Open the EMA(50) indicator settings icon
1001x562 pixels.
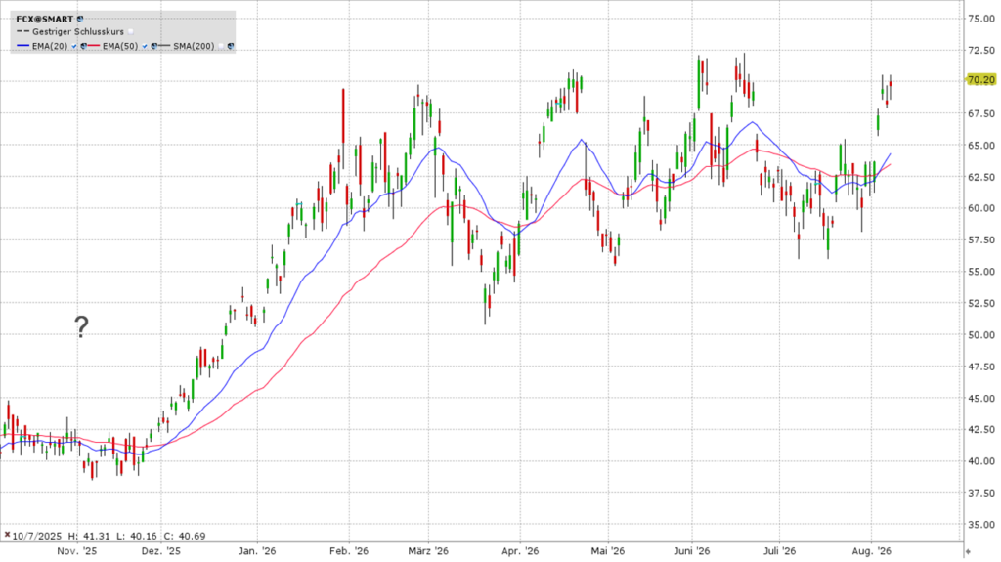(153, 46)
